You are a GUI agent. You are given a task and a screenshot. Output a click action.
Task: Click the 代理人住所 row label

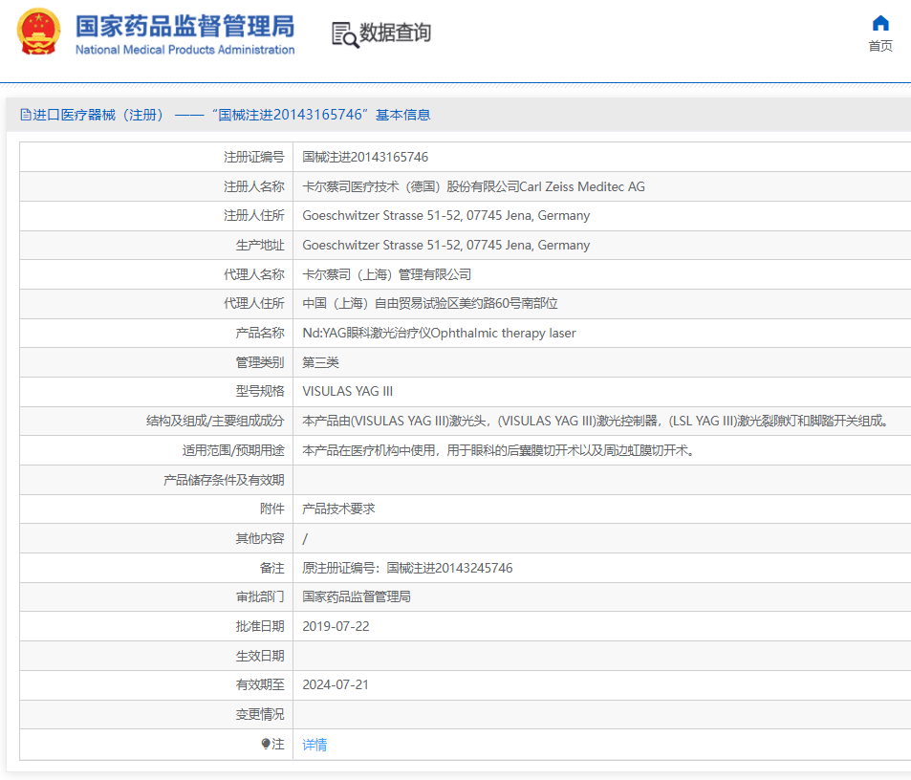point(254,303)
